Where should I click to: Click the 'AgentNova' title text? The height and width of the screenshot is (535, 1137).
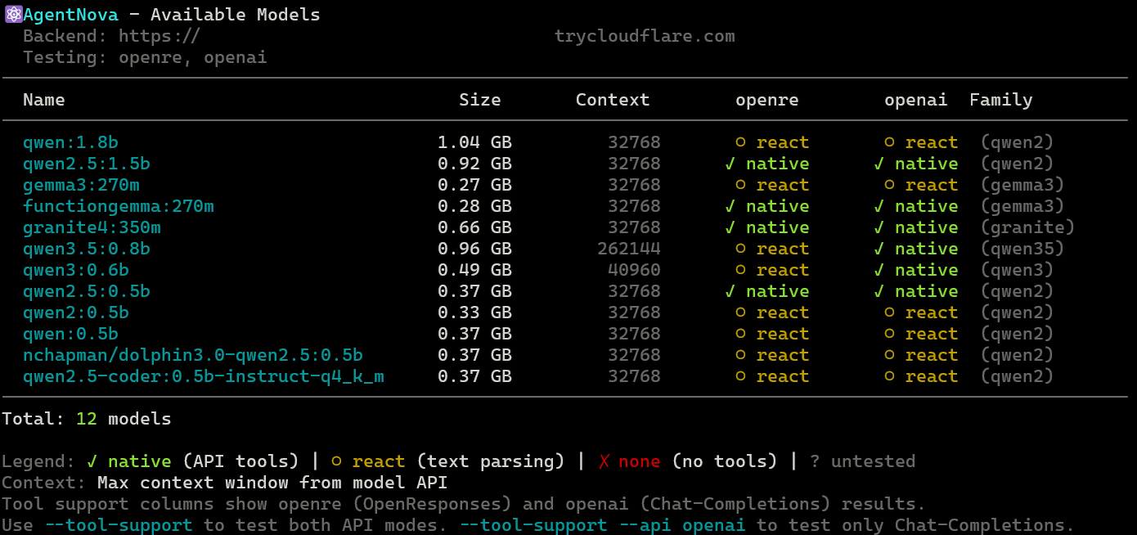(71, 15)
